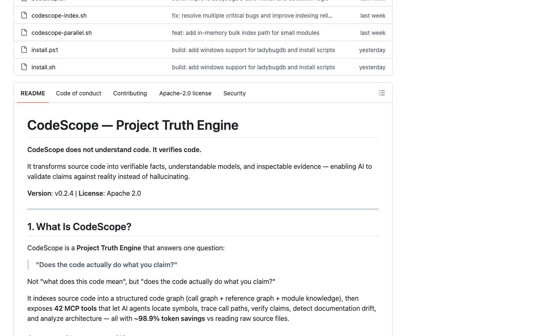The width and height of the screenshot is (537, 336).
Task: Open the Contributing tab
Action: (x=130, y=93)
